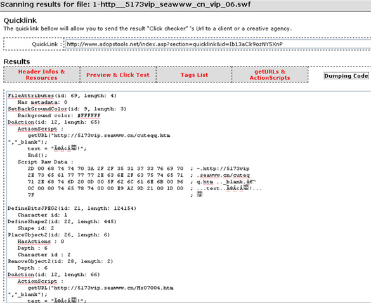Click the scanning results file title
Image resolution: width=371 pixels, height=303 pixels.
click(126, 4)
